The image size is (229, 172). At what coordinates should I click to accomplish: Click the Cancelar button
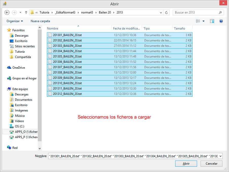tap(212, 164)
